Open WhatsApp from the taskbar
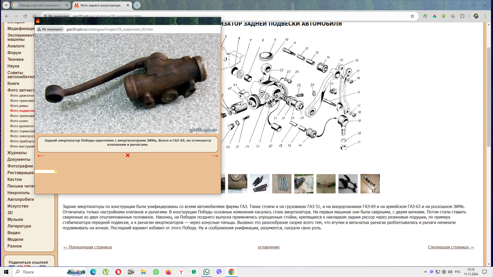This screenshot has width=493, height=277. tap(206, 272)
